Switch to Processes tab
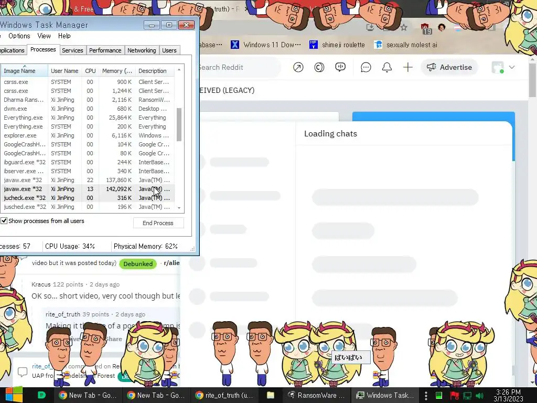 tap(43, 50)
